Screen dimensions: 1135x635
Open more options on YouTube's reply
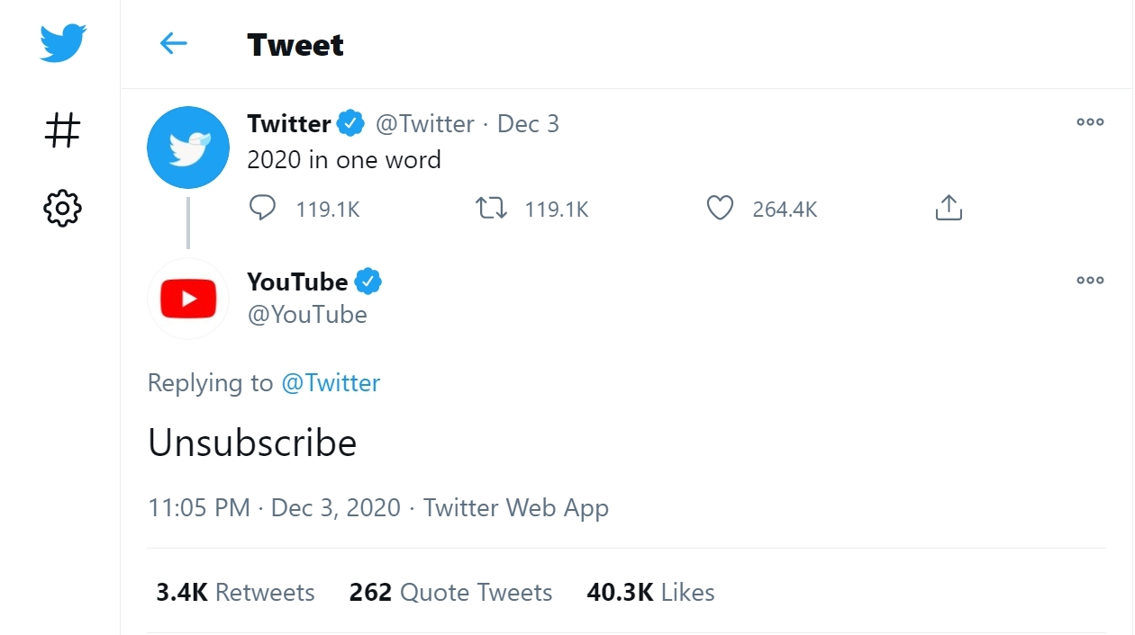pyautogui.click(x=1090, y=281)
